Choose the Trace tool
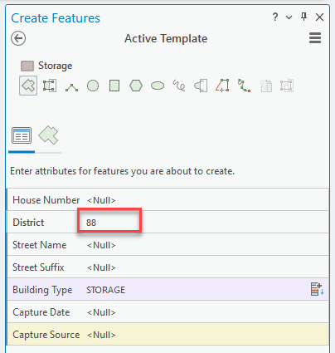Viewport: 335px width, 353px height. (222, 86)
